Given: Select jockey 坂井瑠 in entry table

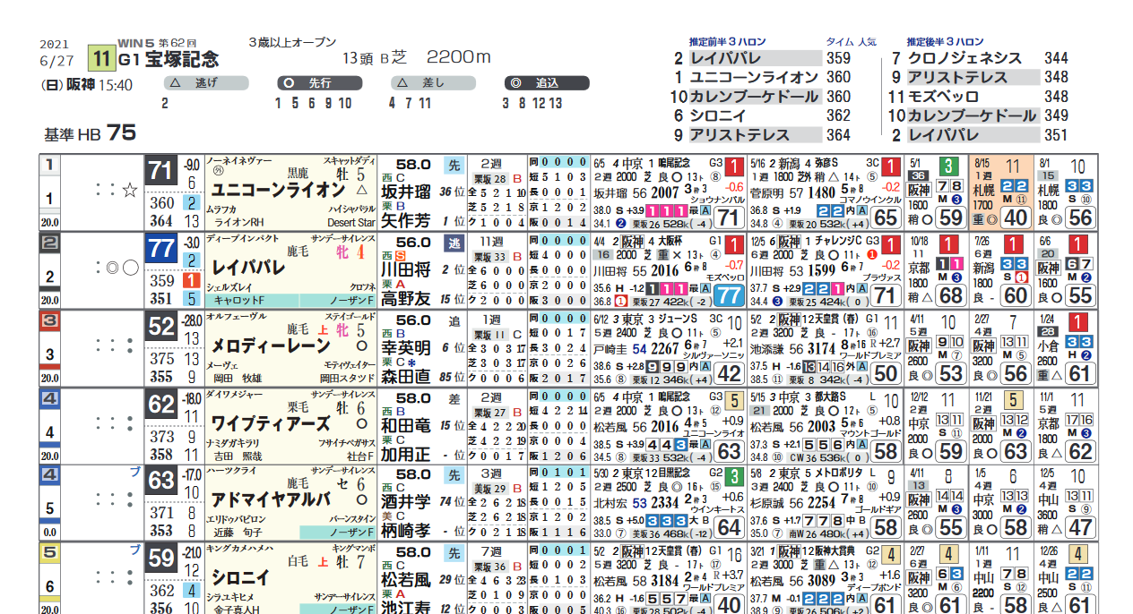Looking at the screenshot, I should coord(406,192).
